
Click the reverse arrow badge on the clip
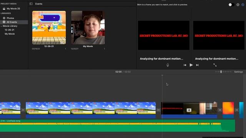tap(189, 110)
